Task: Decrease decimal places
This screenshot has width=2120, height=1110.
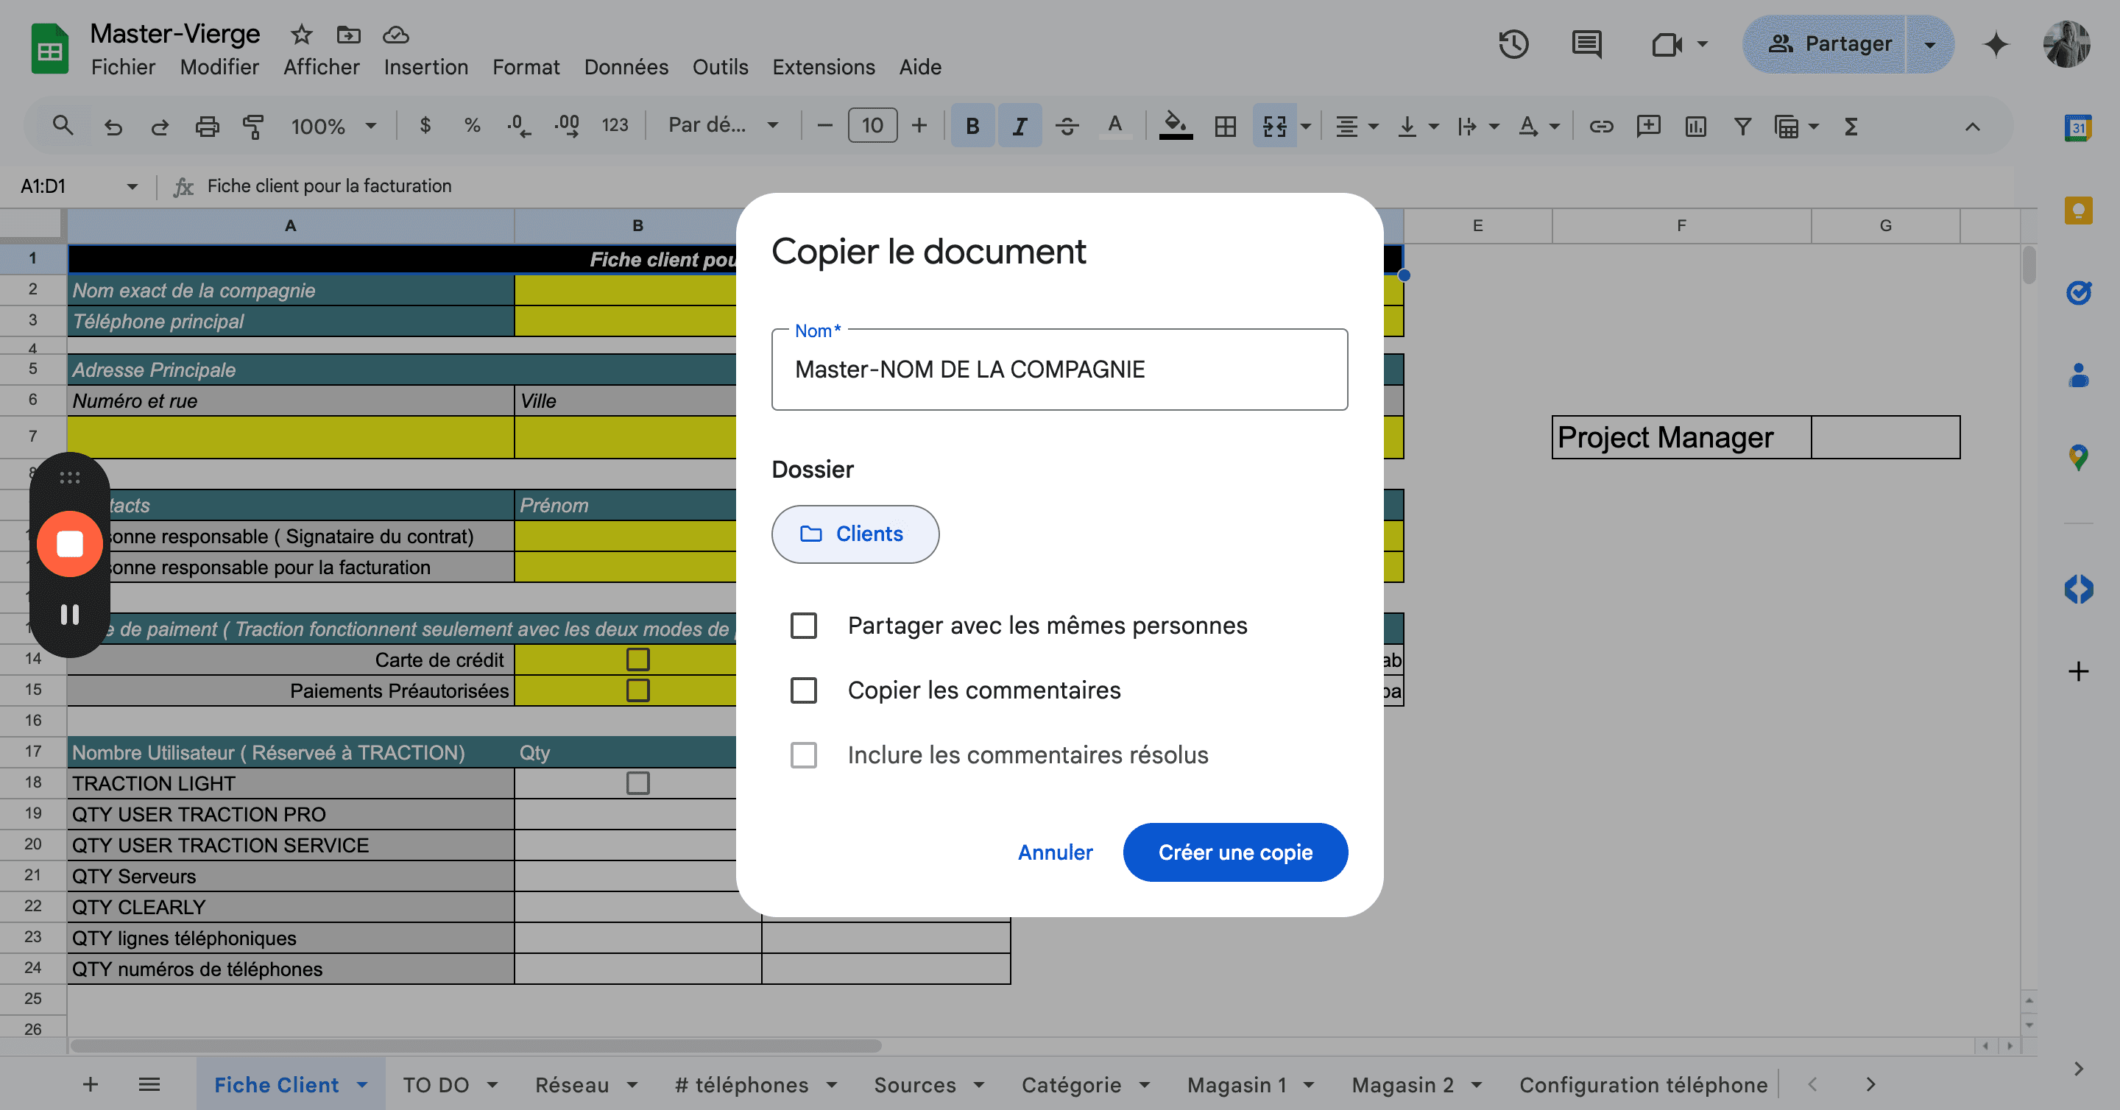Action: coord(518,126)
